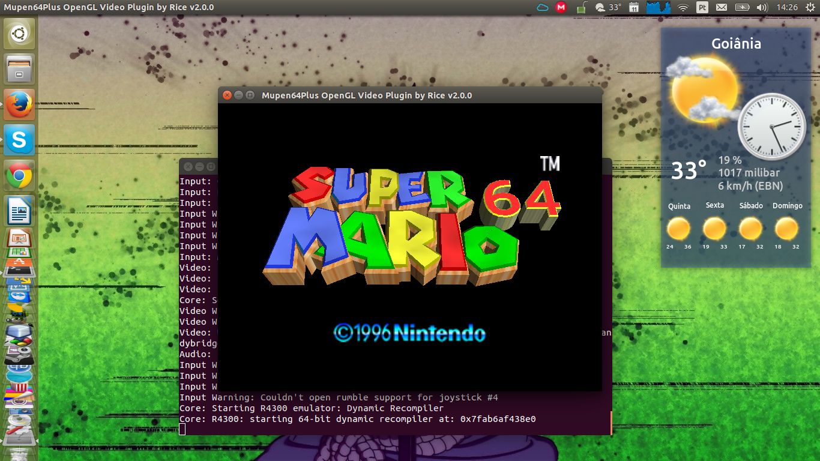Select the Sábado forecast sun icon
This screenshot has height=461, width=820.
point(750,229)
